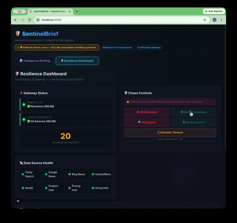Open the tab search button
The image size is (237, 223).
(x=19, y=11)
